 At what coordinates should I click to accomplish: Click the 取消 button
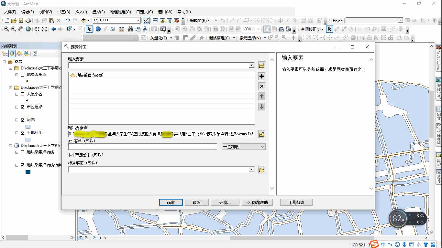(196, 202)
